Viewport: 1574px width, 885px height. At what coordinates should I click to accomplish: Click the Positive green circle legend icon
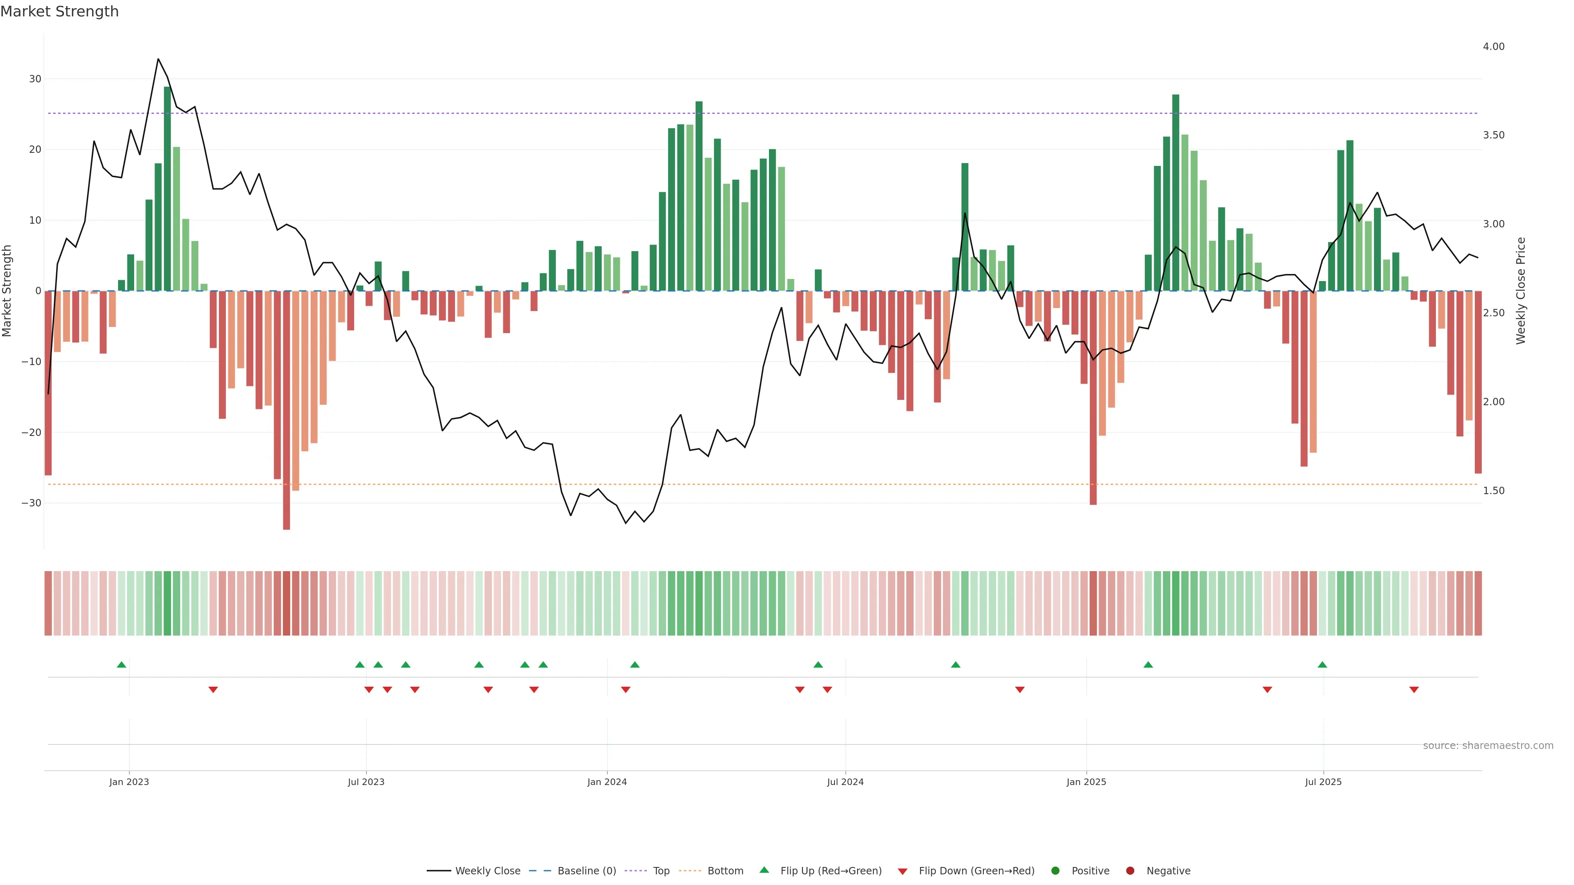point(1055,871)
